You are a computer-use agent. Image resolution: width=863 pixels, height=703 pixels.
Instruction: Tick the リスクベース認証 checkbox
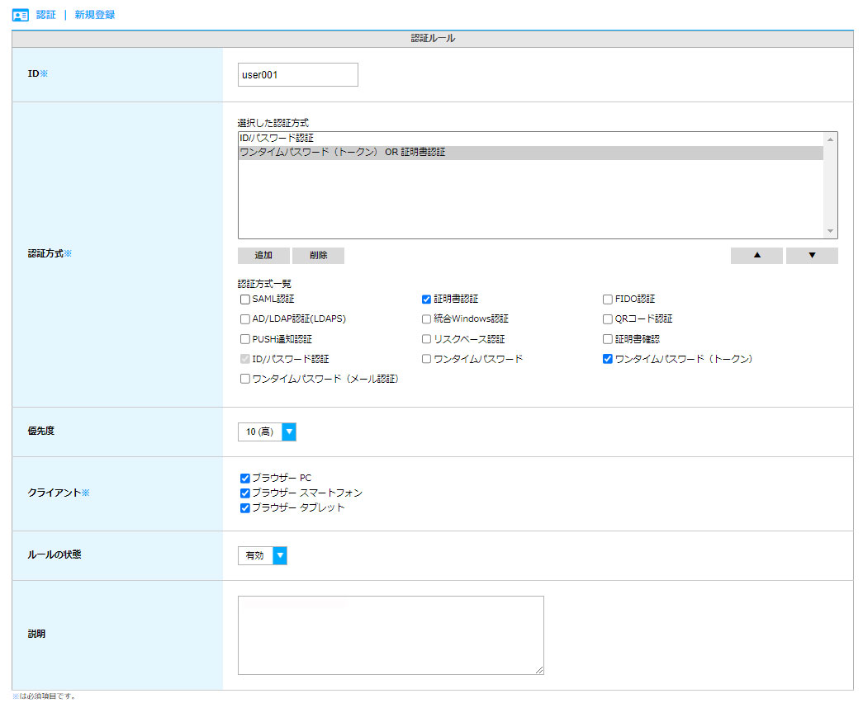tap(426, 339)
